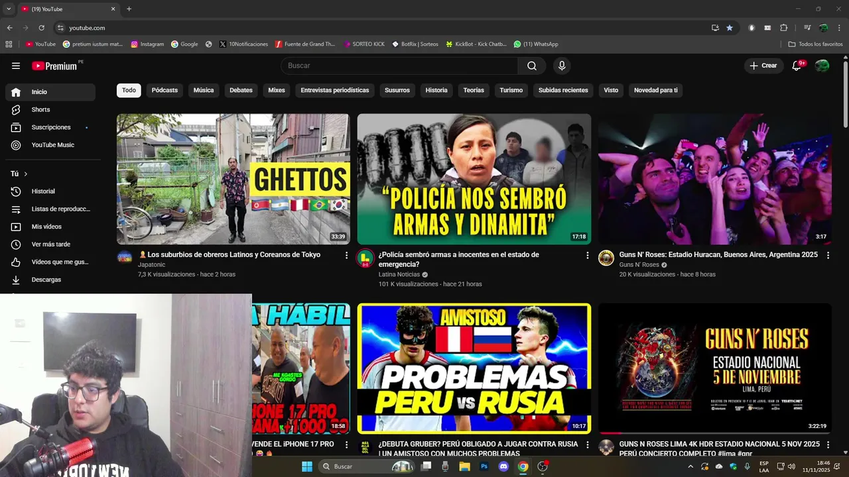The width and height of the screenshot is (849, 477).
Task: Open the Latina Noticias channel name link
Action: point(399,274)
